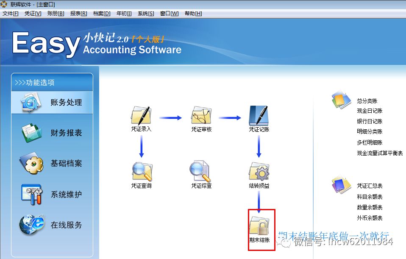406x259 pixels.
Task: Launch the 结转损益 profit-loss carryover icon
Action: [259, 171]
